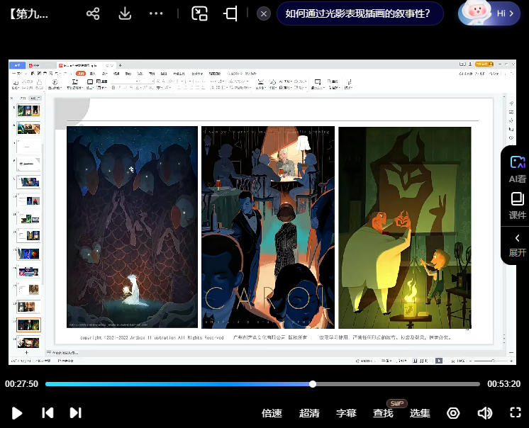Screen dimensions: 529x428
Task: Click the download icon
Action: point(125,13)
